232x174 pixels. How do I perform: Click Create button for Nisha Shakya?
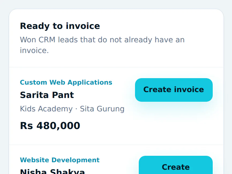click(x=176, y=165)
